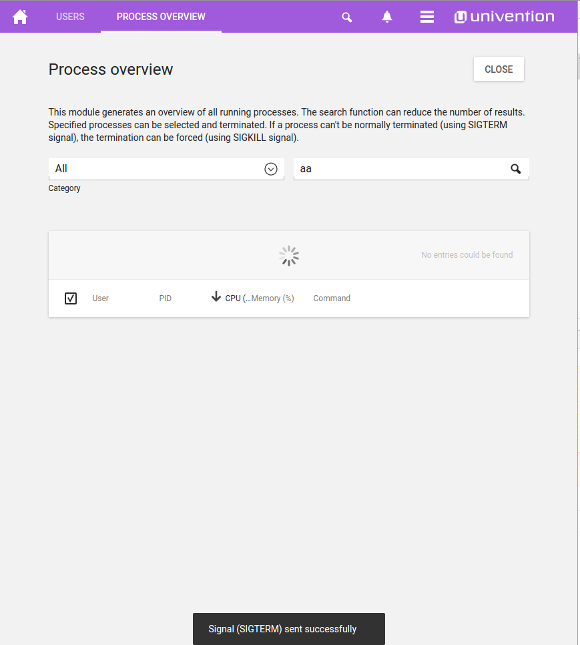Click the CPU column sort arrow

[x=216, y=297]
